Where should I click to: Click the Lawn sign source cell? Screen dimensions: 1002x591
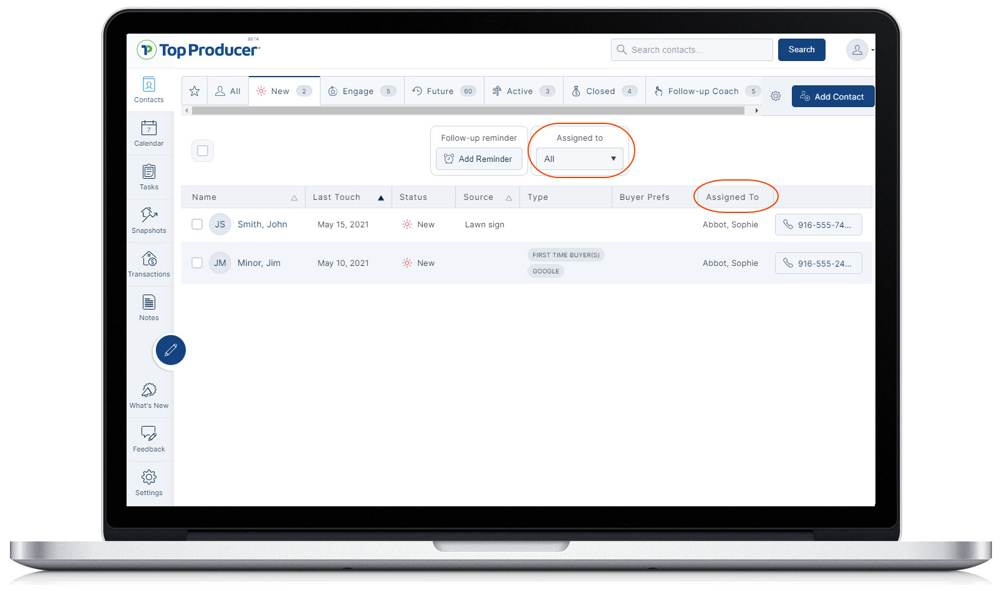pyautogui.click(x=484, y=224)
